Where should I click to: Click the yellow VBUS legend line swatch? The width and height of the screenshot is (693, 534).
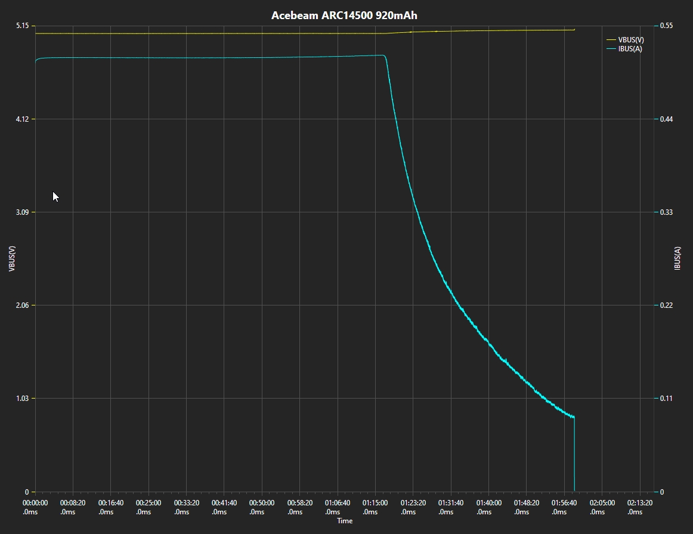(611, 40)
